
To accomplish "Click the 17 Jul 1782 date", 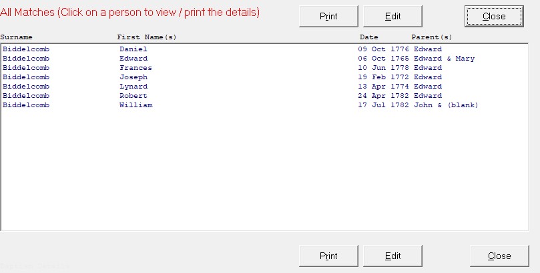I will tap(384, 105).
